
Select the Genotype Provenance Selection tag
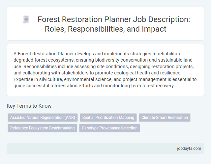(x=110, y=128)
